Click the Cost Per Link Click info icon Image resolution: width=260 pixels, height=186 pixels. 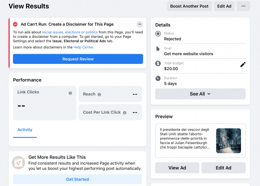tap(124, 113)
